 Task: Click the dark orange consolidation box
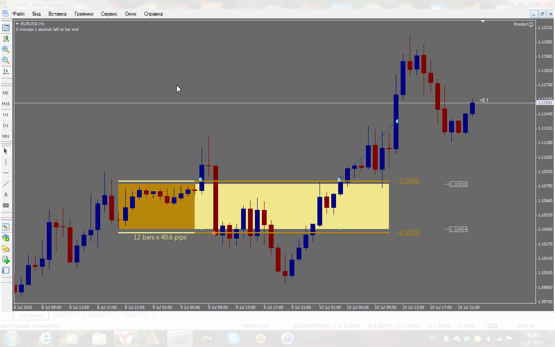point(157,206)
